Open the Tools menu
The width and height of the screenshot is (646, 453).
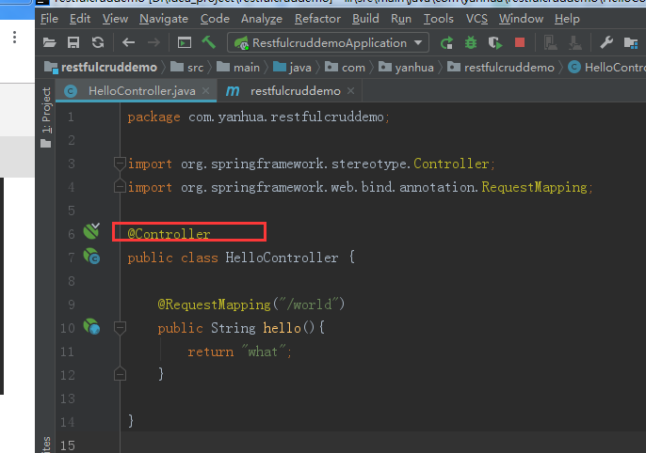[439, 19]
